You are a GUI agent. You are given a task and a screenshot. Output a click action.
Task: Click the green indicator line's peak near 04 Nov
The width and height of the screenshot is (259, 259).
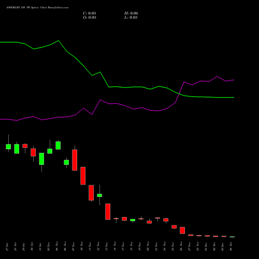[59, 40]
